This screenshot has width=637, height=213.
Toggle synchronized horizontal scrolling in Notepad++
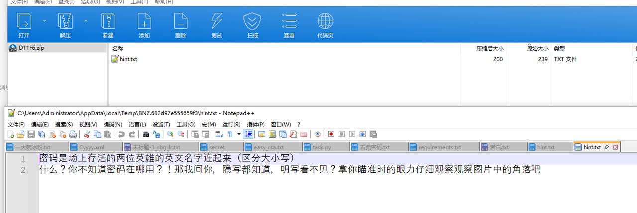[x=205, y=134]
